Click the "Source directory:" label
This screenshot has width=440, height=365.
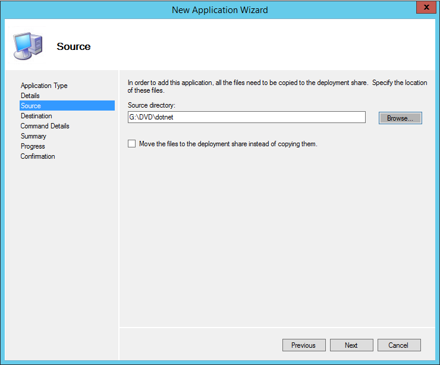point(151,105)
